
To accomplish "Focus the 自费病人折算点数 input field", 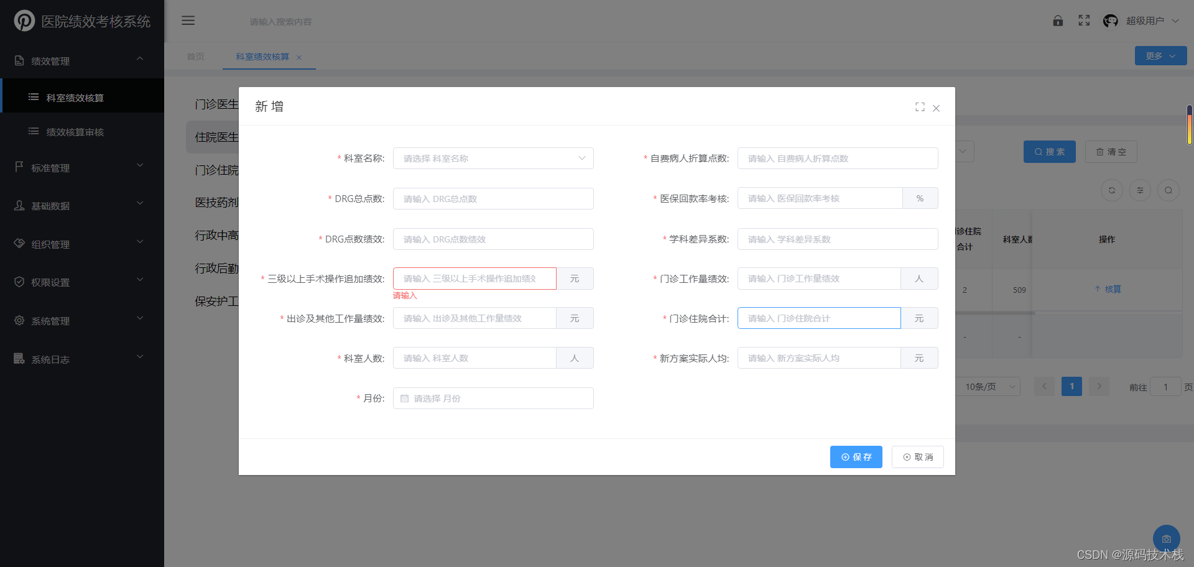I will coord(838,159).
